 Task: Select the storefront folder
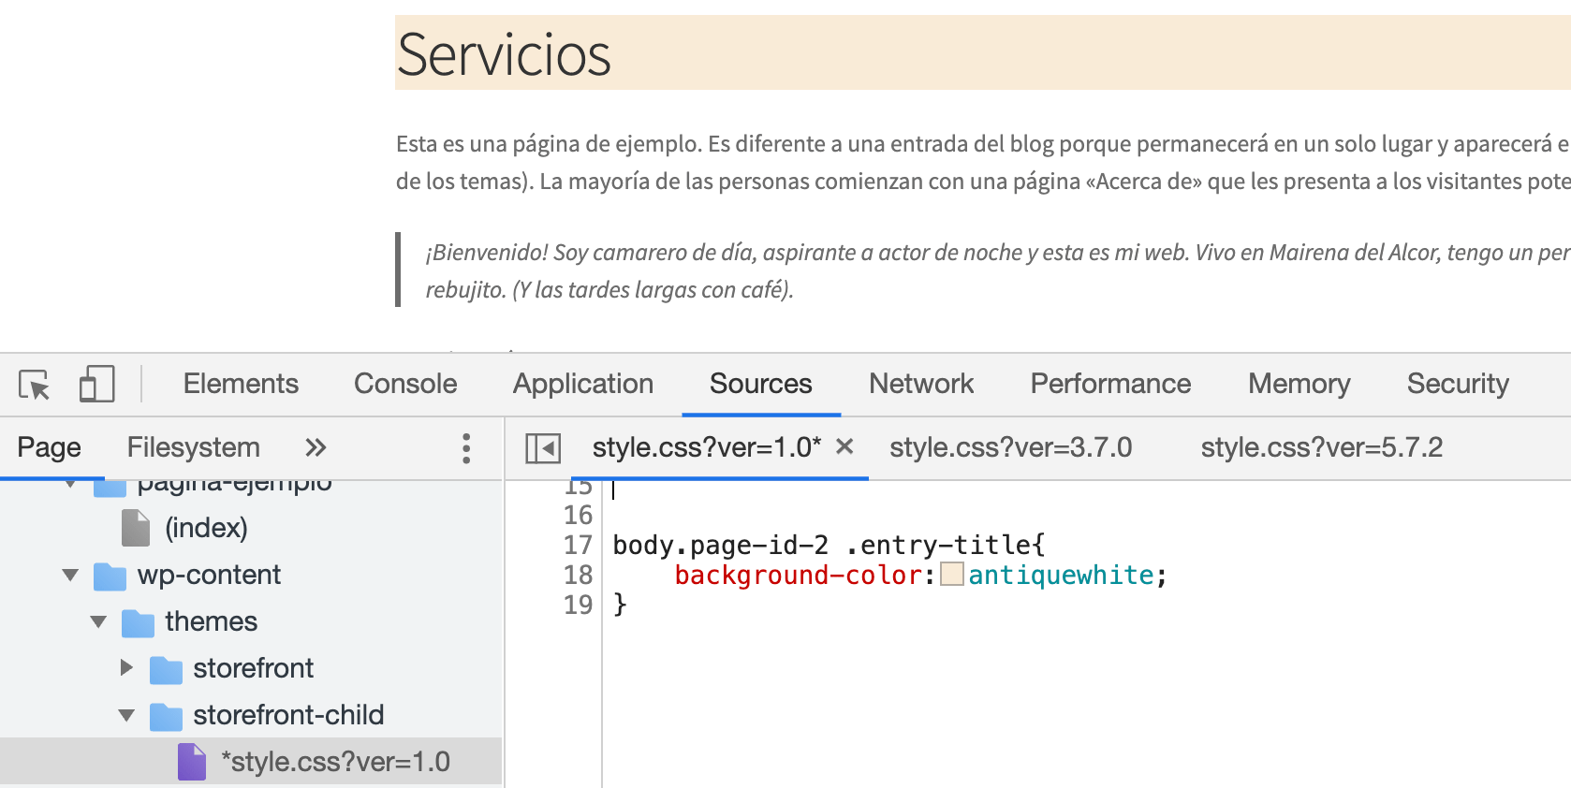pos(253,668)
